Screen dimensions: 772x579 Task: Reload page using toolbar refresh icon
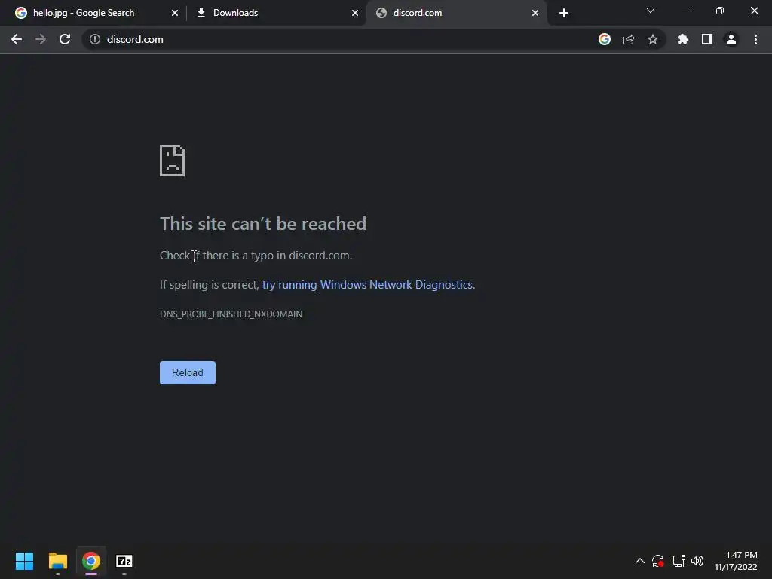tap(65, 39)
